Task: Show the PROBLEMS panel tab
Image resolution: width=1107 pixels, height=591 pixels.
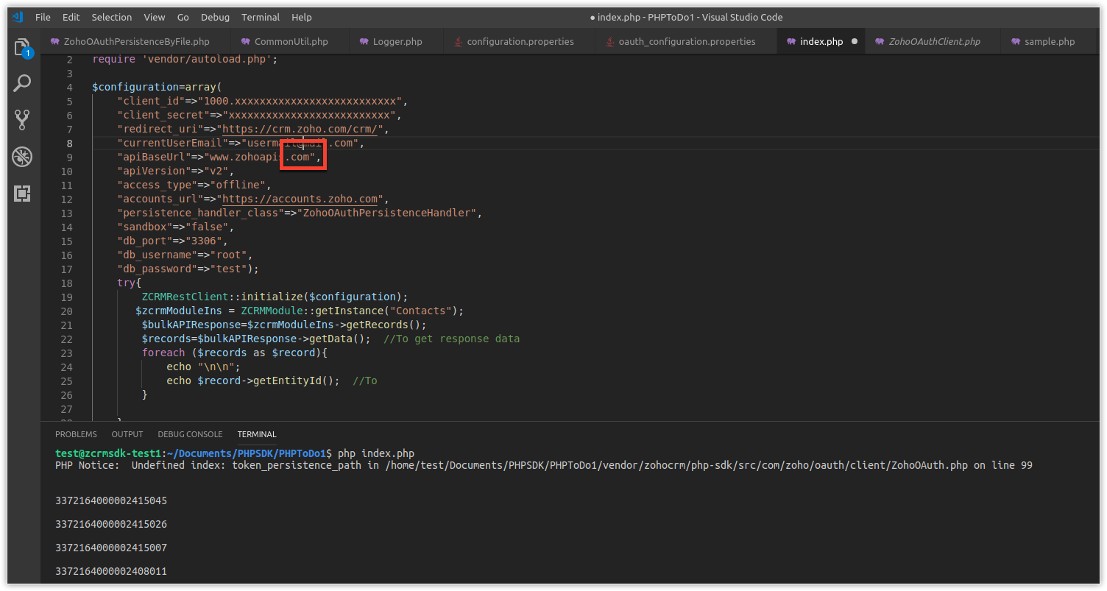Action: click(x=76, y=434)
